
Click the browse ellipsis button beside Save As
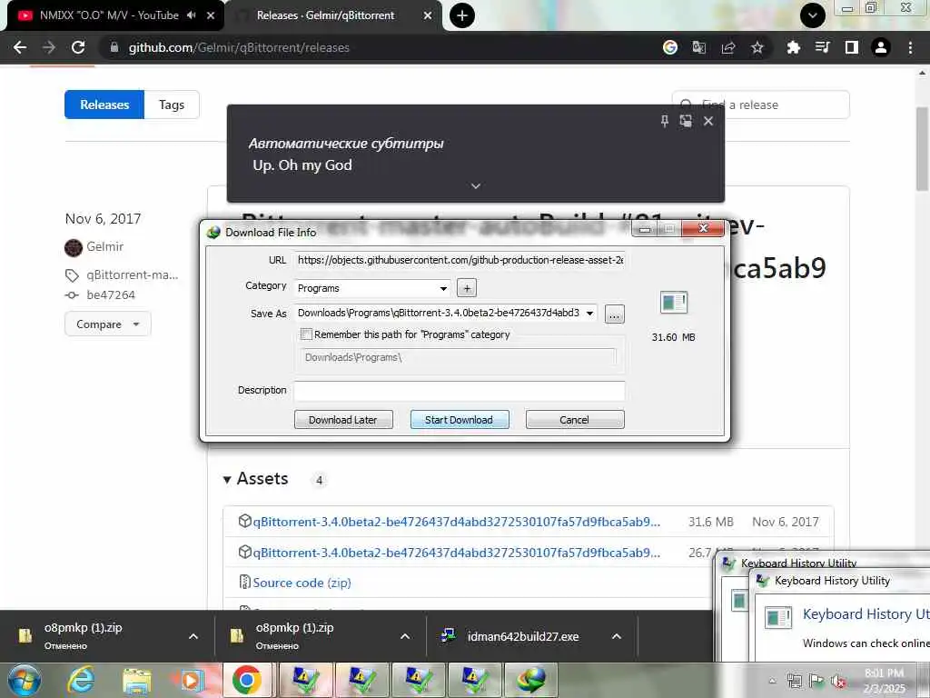(x=615, y=314)
